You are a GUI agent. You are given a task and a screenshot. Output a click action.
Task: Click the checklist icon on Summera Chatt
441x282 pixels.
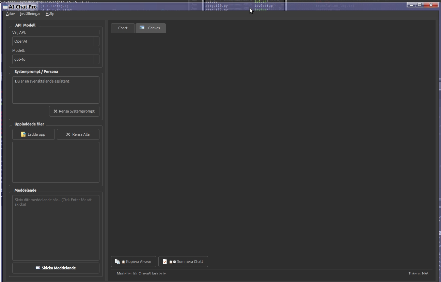click(x=165, y=262)
